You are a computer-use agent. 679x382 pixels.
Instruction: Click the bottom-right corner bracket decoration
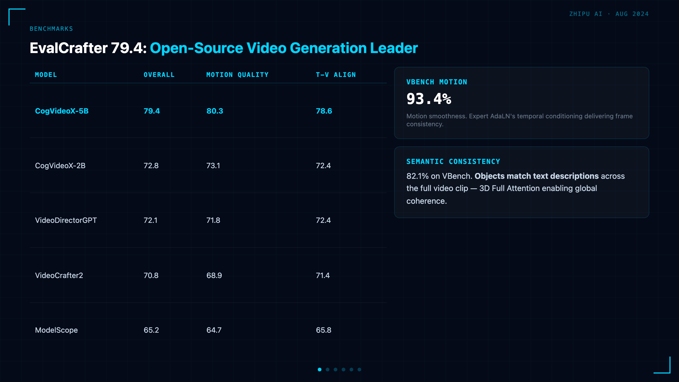(662, 365)
